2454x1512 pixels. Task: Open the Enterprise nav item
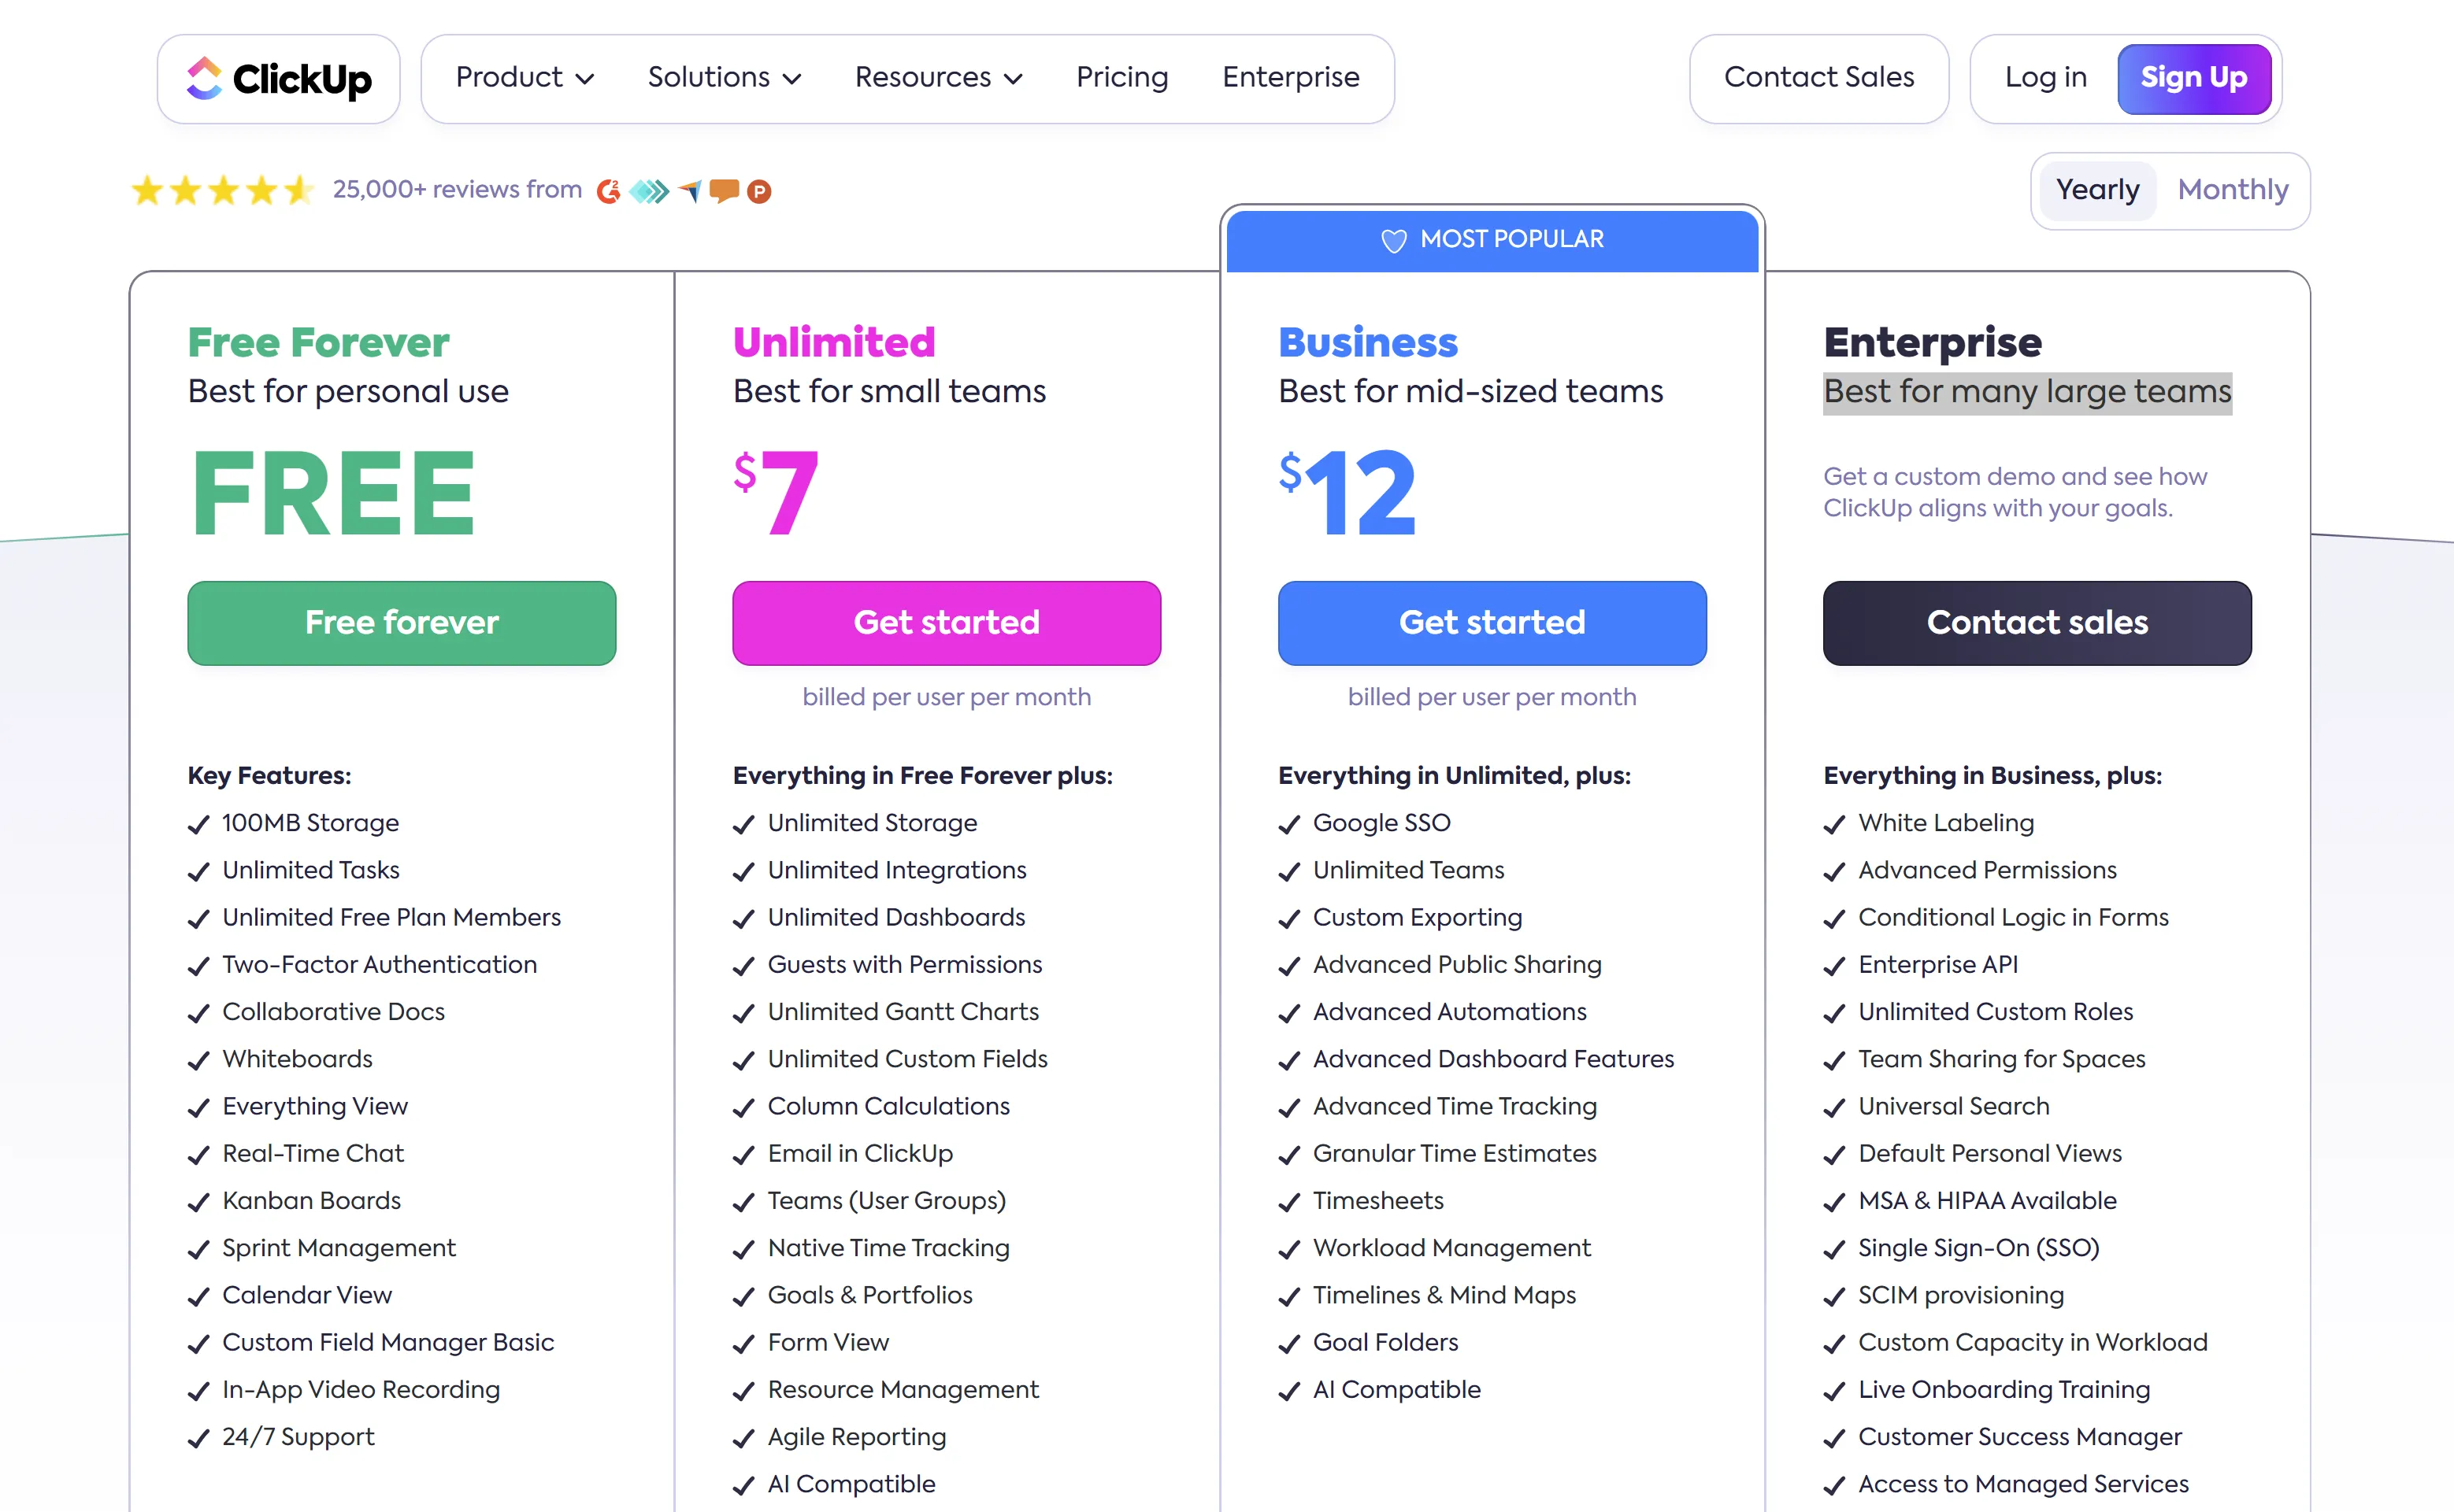tap(1291, 78)
